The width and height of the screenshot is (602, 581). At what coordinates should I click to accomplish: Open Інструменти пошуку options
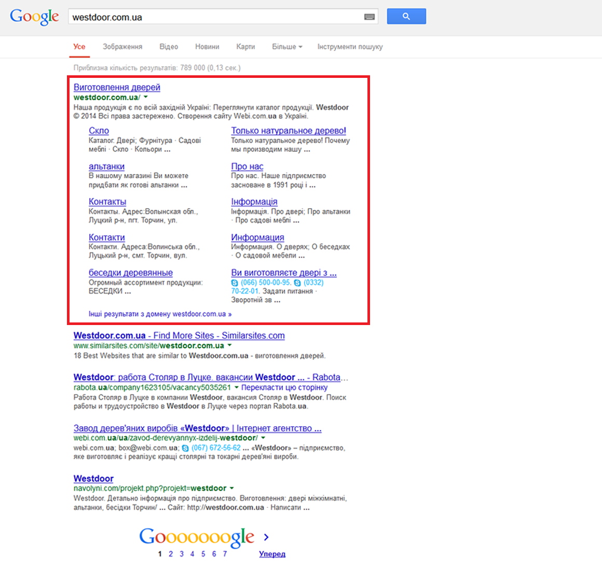pos(350,46)
